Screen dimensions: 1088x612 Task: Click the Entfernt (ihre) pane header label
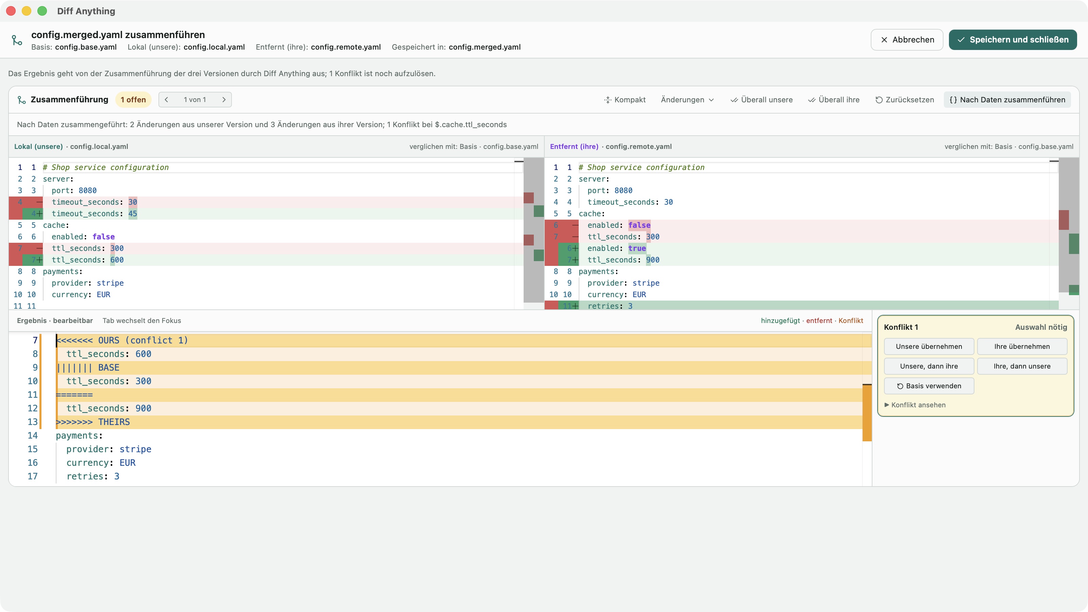tap(574, 147)
